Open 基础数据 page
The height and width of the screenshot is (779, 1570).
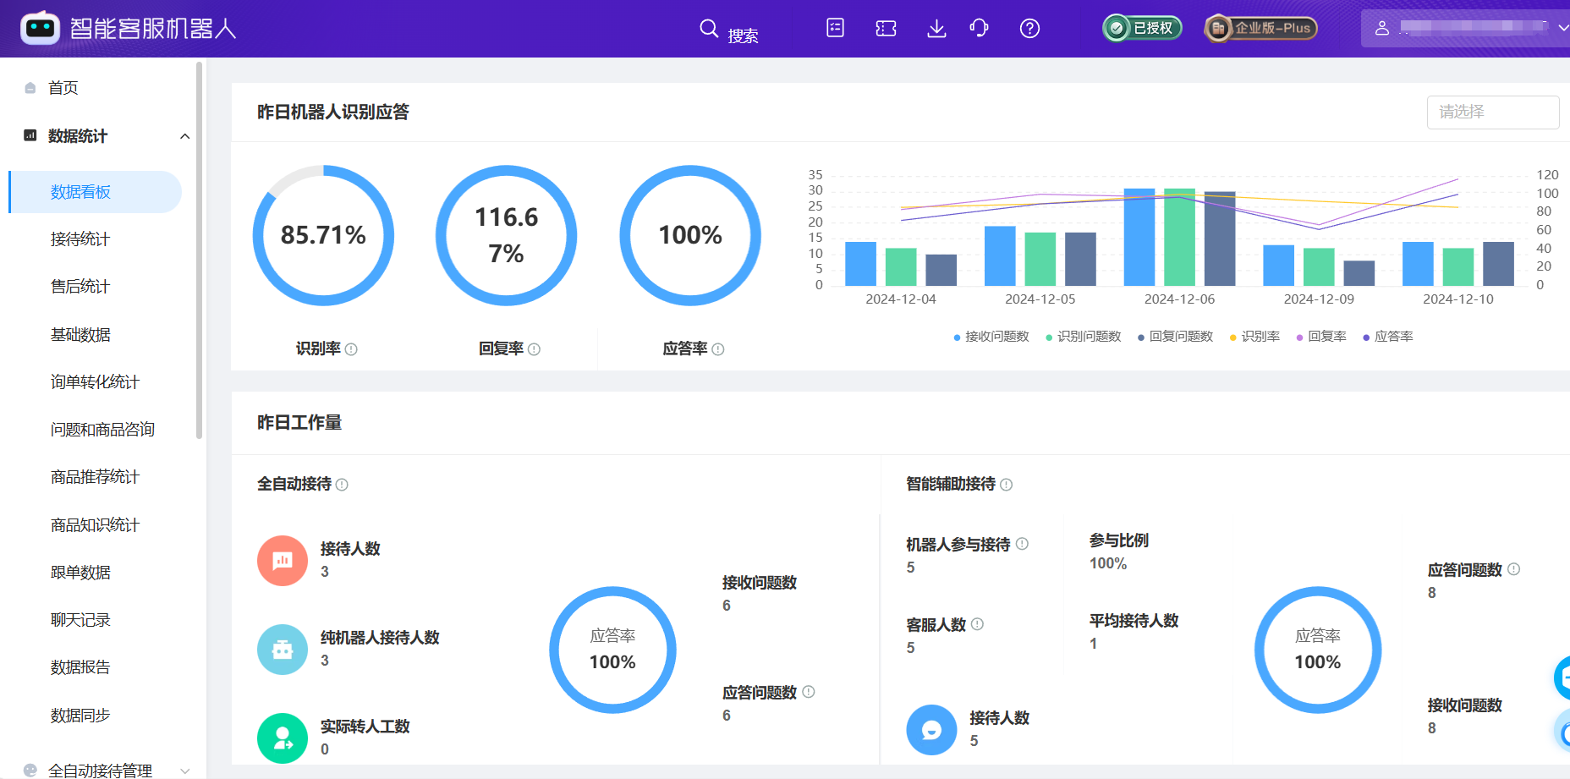(80, 335)
